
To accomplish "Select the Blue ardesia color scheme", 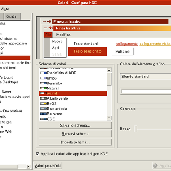I will click(x=73, y=109).
